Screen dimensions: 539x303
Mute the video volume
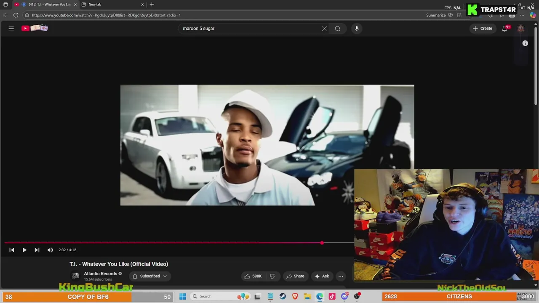(x=50, y=250)
